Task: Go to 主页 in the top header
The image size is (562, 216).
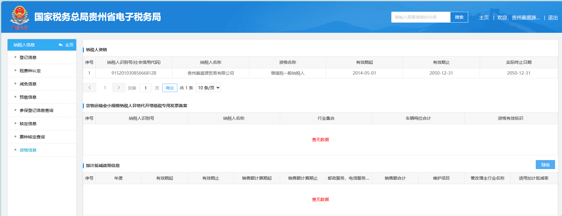Action: 484,18
